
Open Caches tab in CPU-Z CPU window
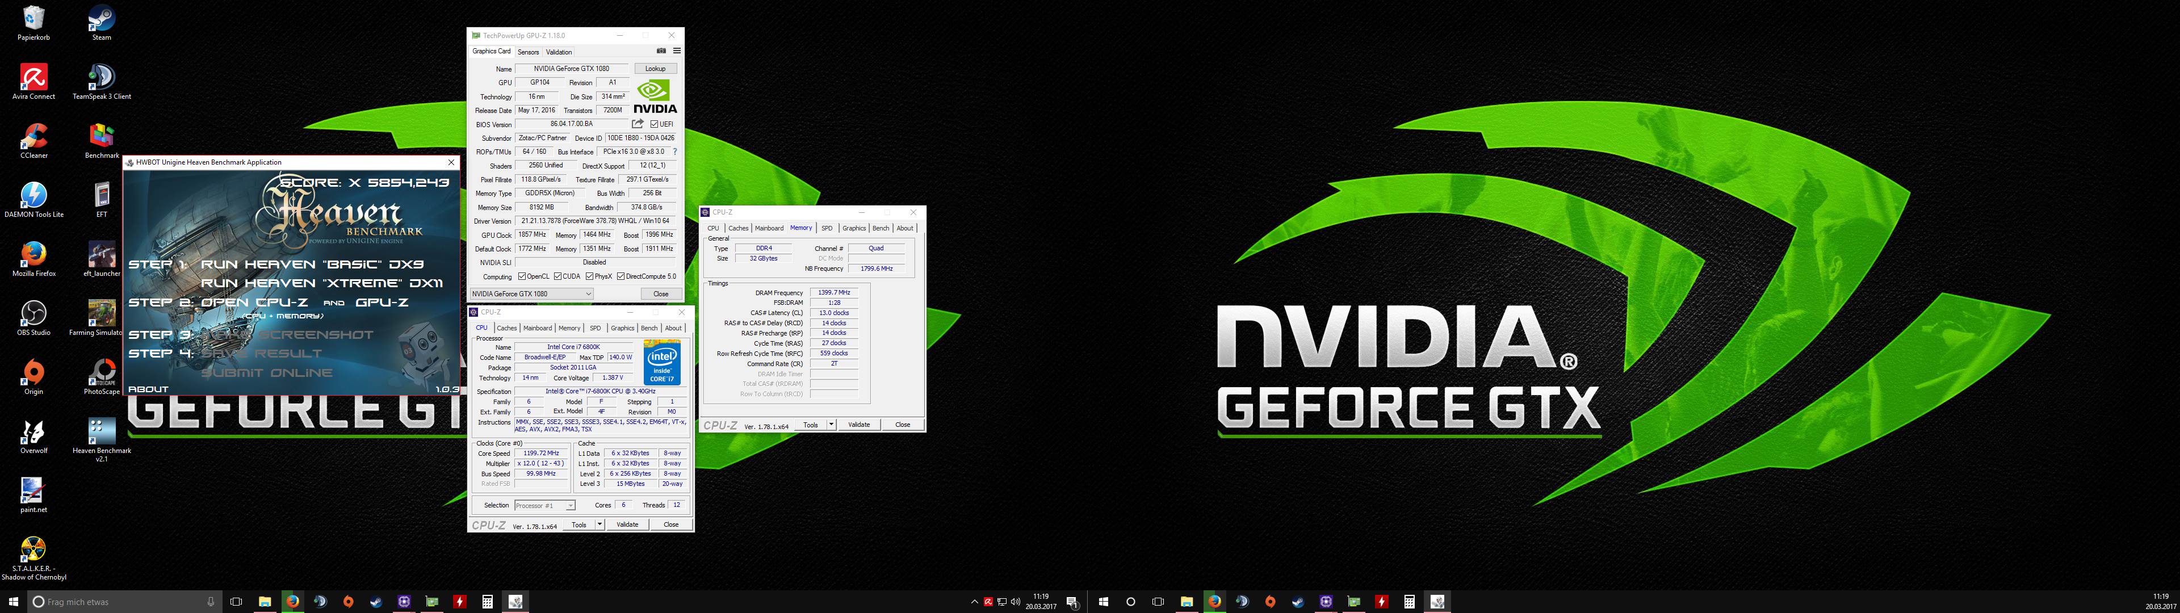[x=507, y=328]
